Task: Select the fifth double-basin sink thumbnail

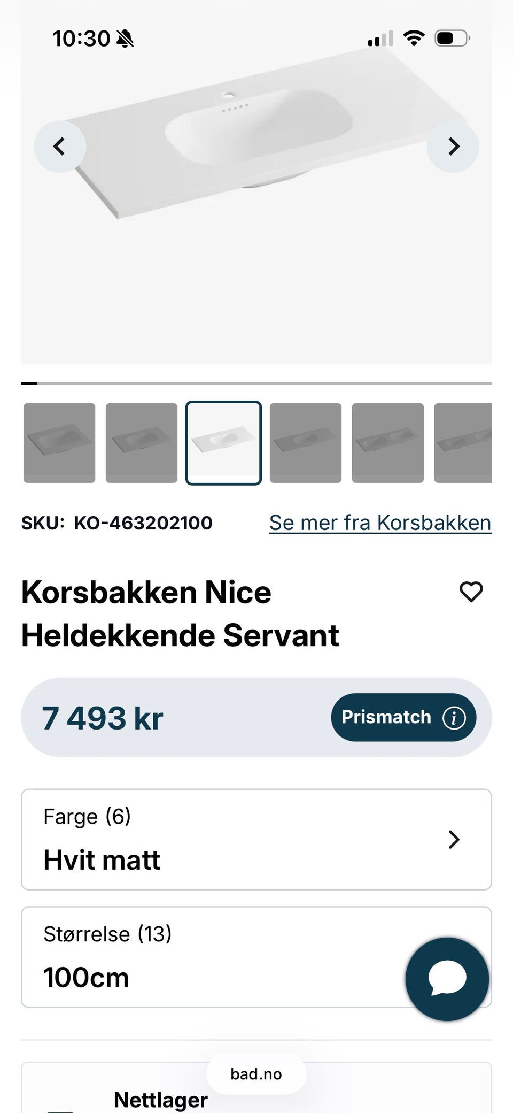Action: pyautogui.click(x=388, y=443)
